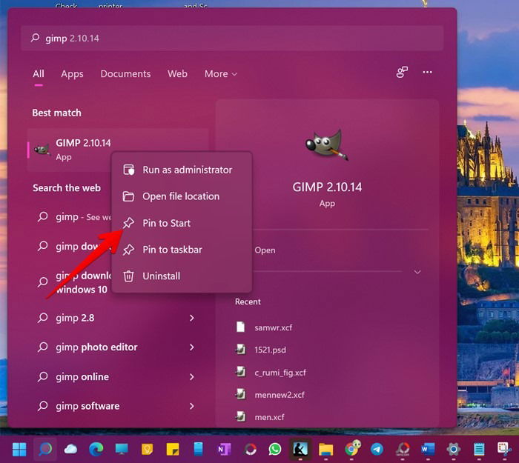Click Open in the GIMP details pane
Viewport: 519px width, 463px height.
pyautogui.click(x=265, y=250)
